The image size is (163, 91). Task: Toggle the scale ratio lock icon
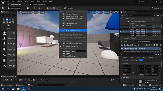pos(133,72)
